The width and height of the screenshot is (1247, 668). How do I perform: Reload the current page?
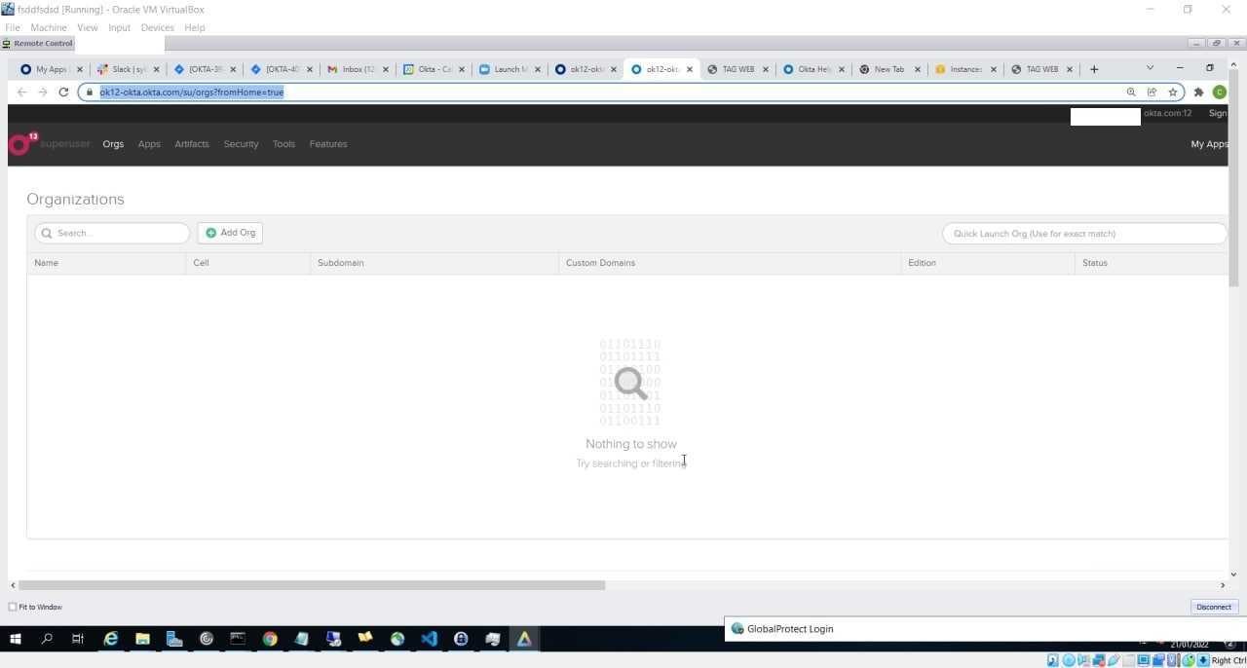coord(63,92)
